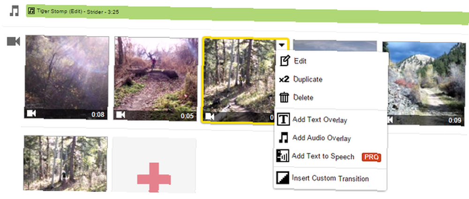Screen dimensions: 469x199
Task: Add a new clip with the plus tile
Action: click(154, 165)
